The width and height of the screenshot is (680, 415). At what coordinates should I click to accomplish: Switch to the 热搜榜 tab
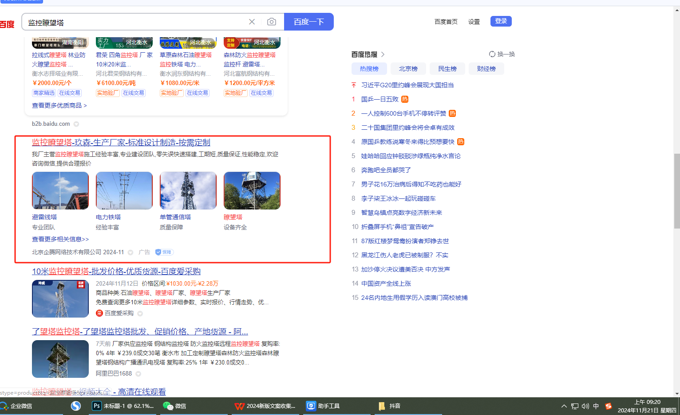pyautogui.click(x=369, y=69)
